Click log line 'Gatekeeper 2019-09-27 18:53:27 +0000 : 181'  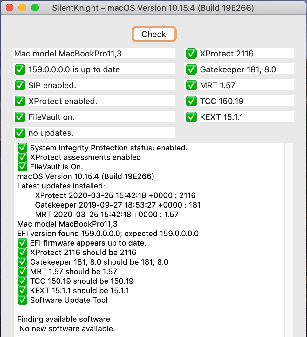coord(118,205)
